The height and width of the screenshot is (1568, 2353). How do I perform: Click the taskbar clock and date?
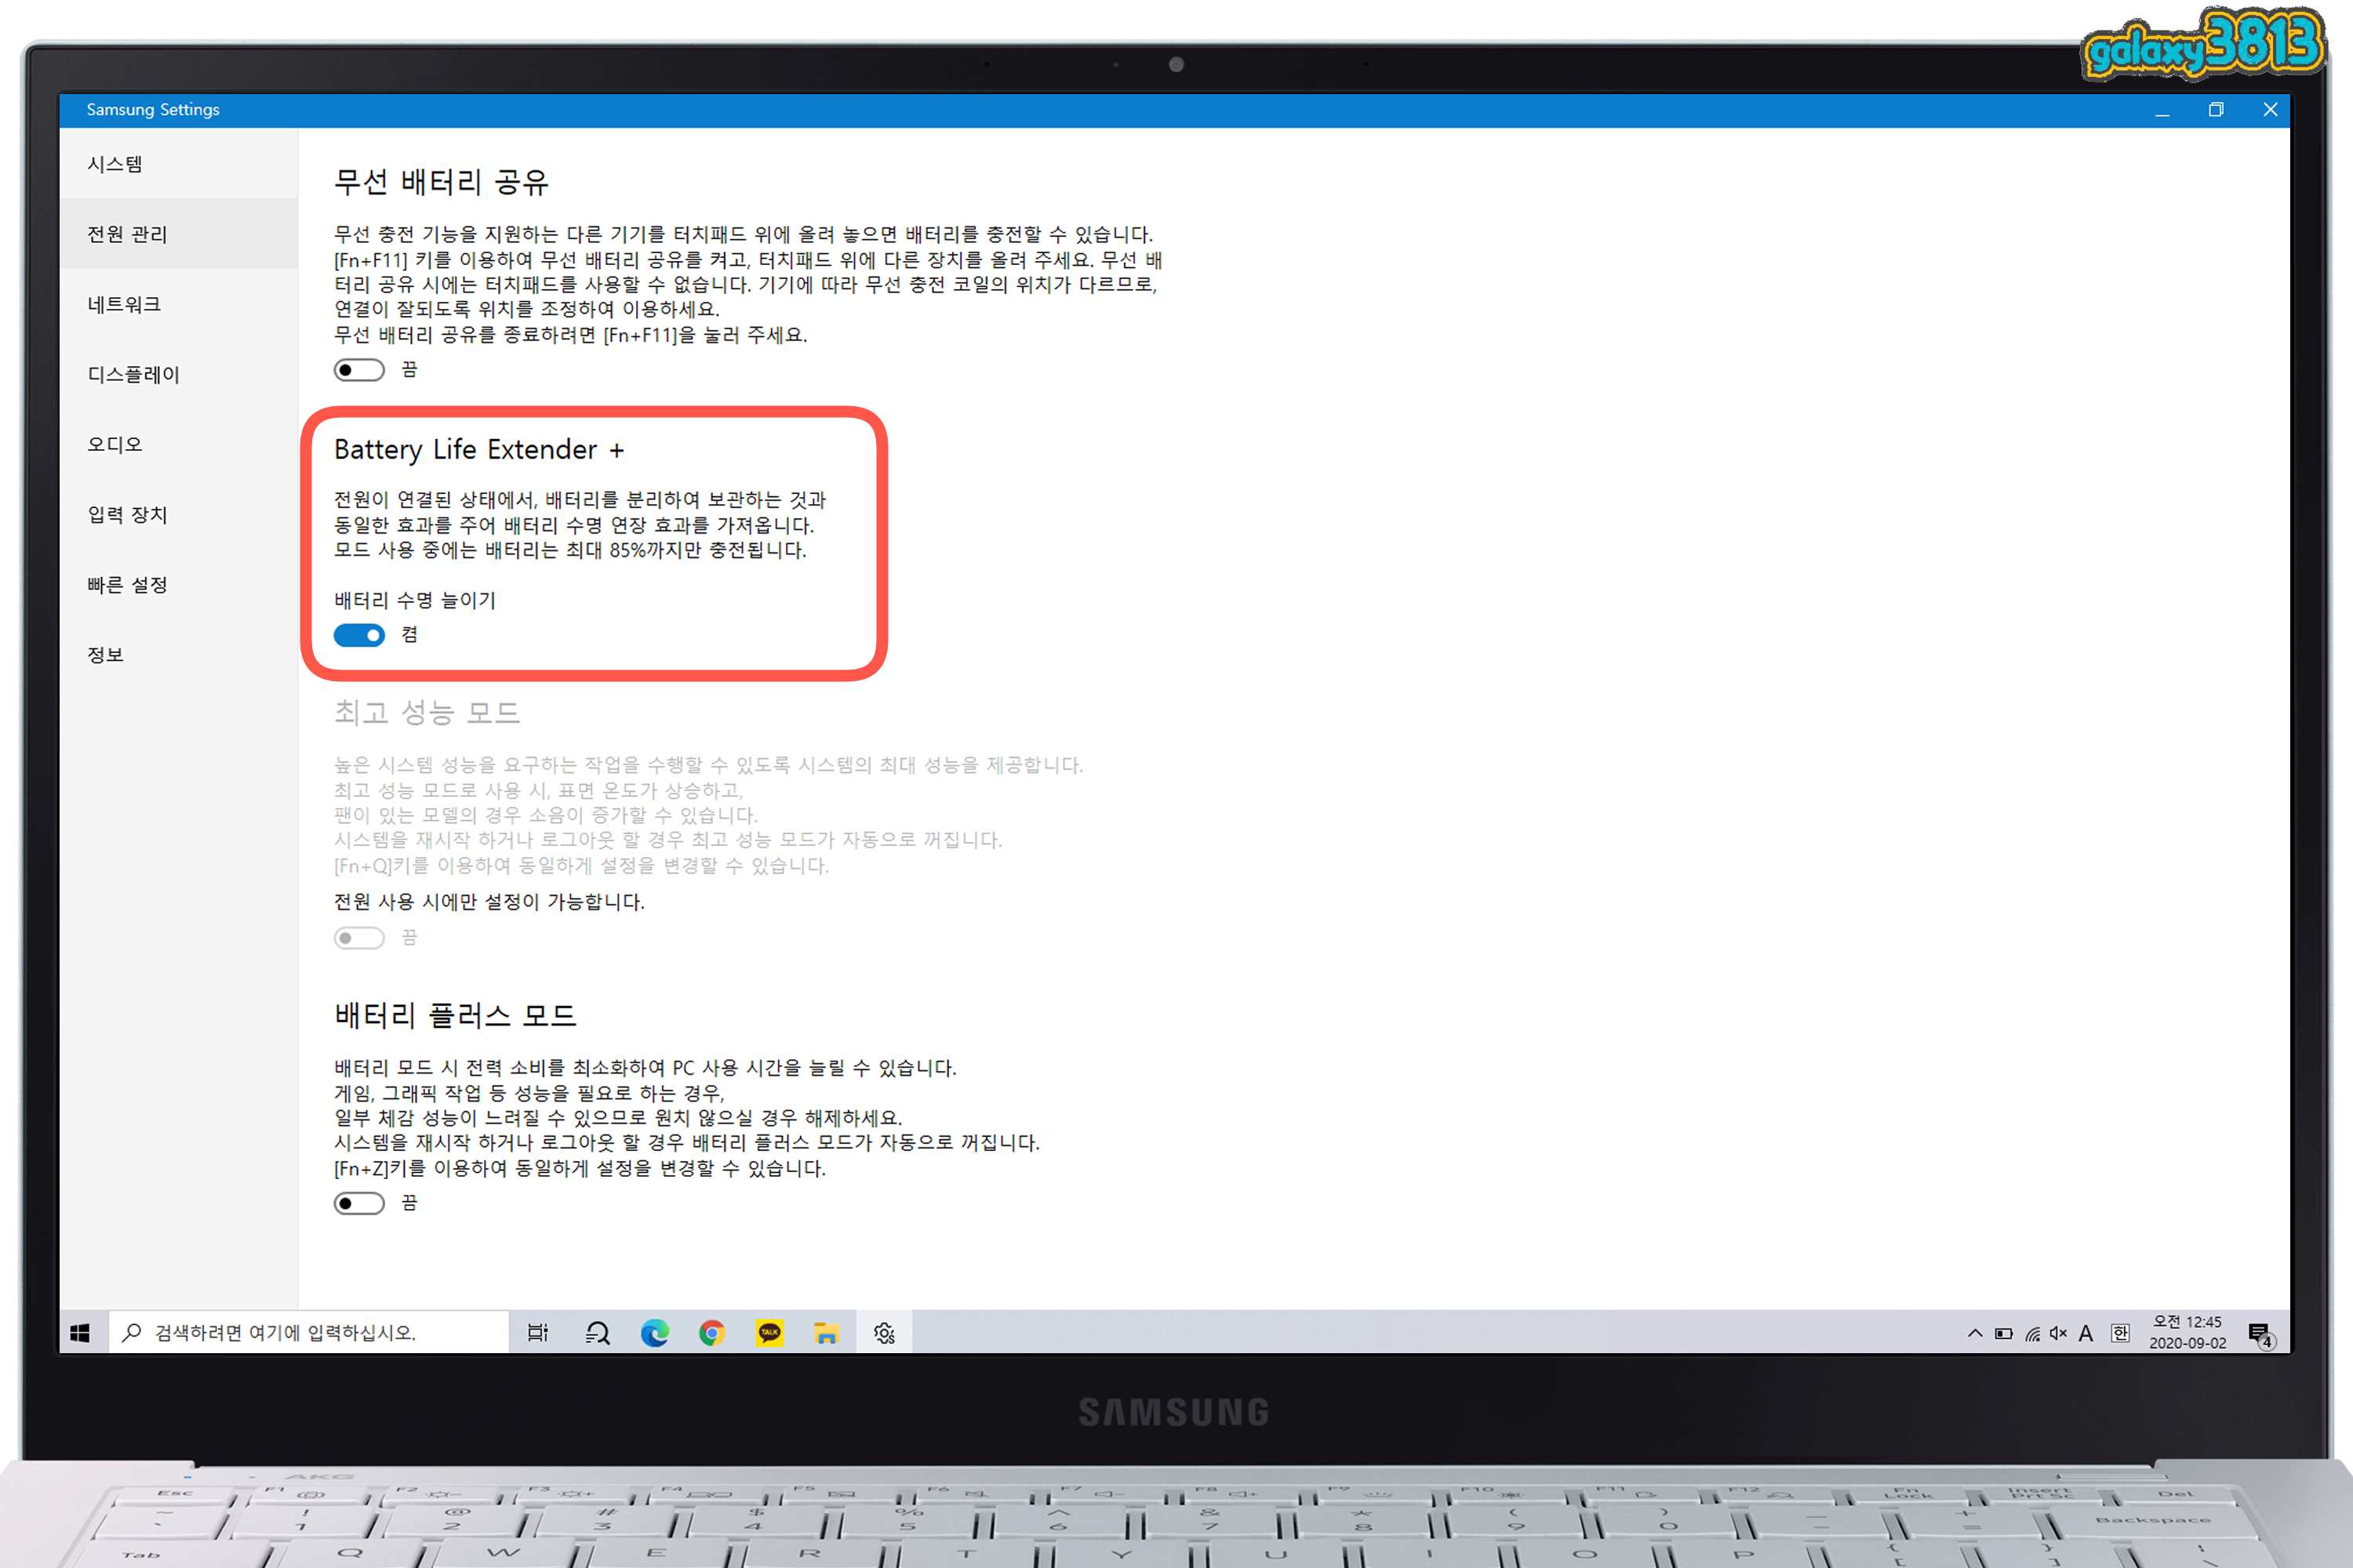2187,1332
